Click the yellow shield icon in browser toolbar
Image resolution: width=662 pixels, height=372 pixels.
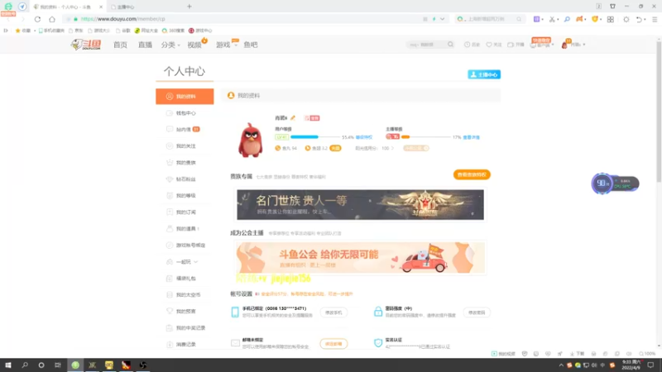point(595,19)
